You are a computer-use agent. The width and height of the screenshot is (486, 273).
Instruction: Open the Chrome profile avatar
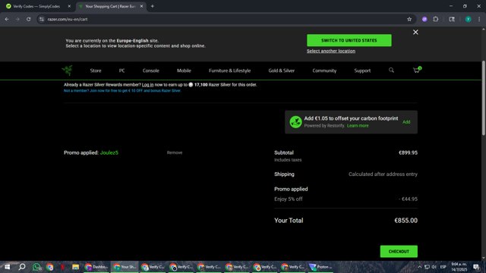pyautogui.click(x=468, y=19)
